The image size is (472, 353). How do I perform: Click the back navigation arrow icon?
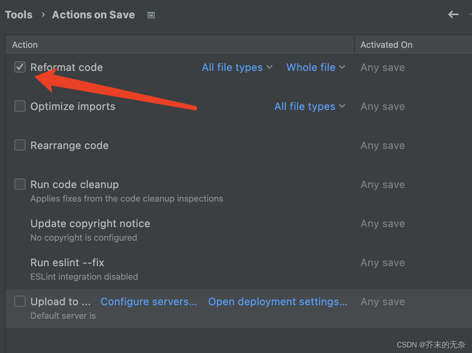click(453, 15)
